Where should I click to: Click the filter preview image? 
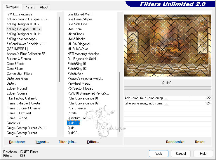(168, 45)
